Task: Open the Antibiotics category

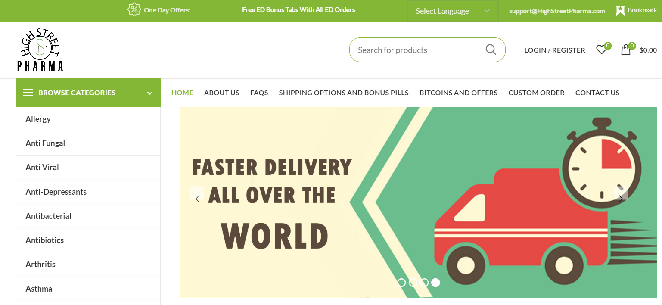Action: (88, 240)
